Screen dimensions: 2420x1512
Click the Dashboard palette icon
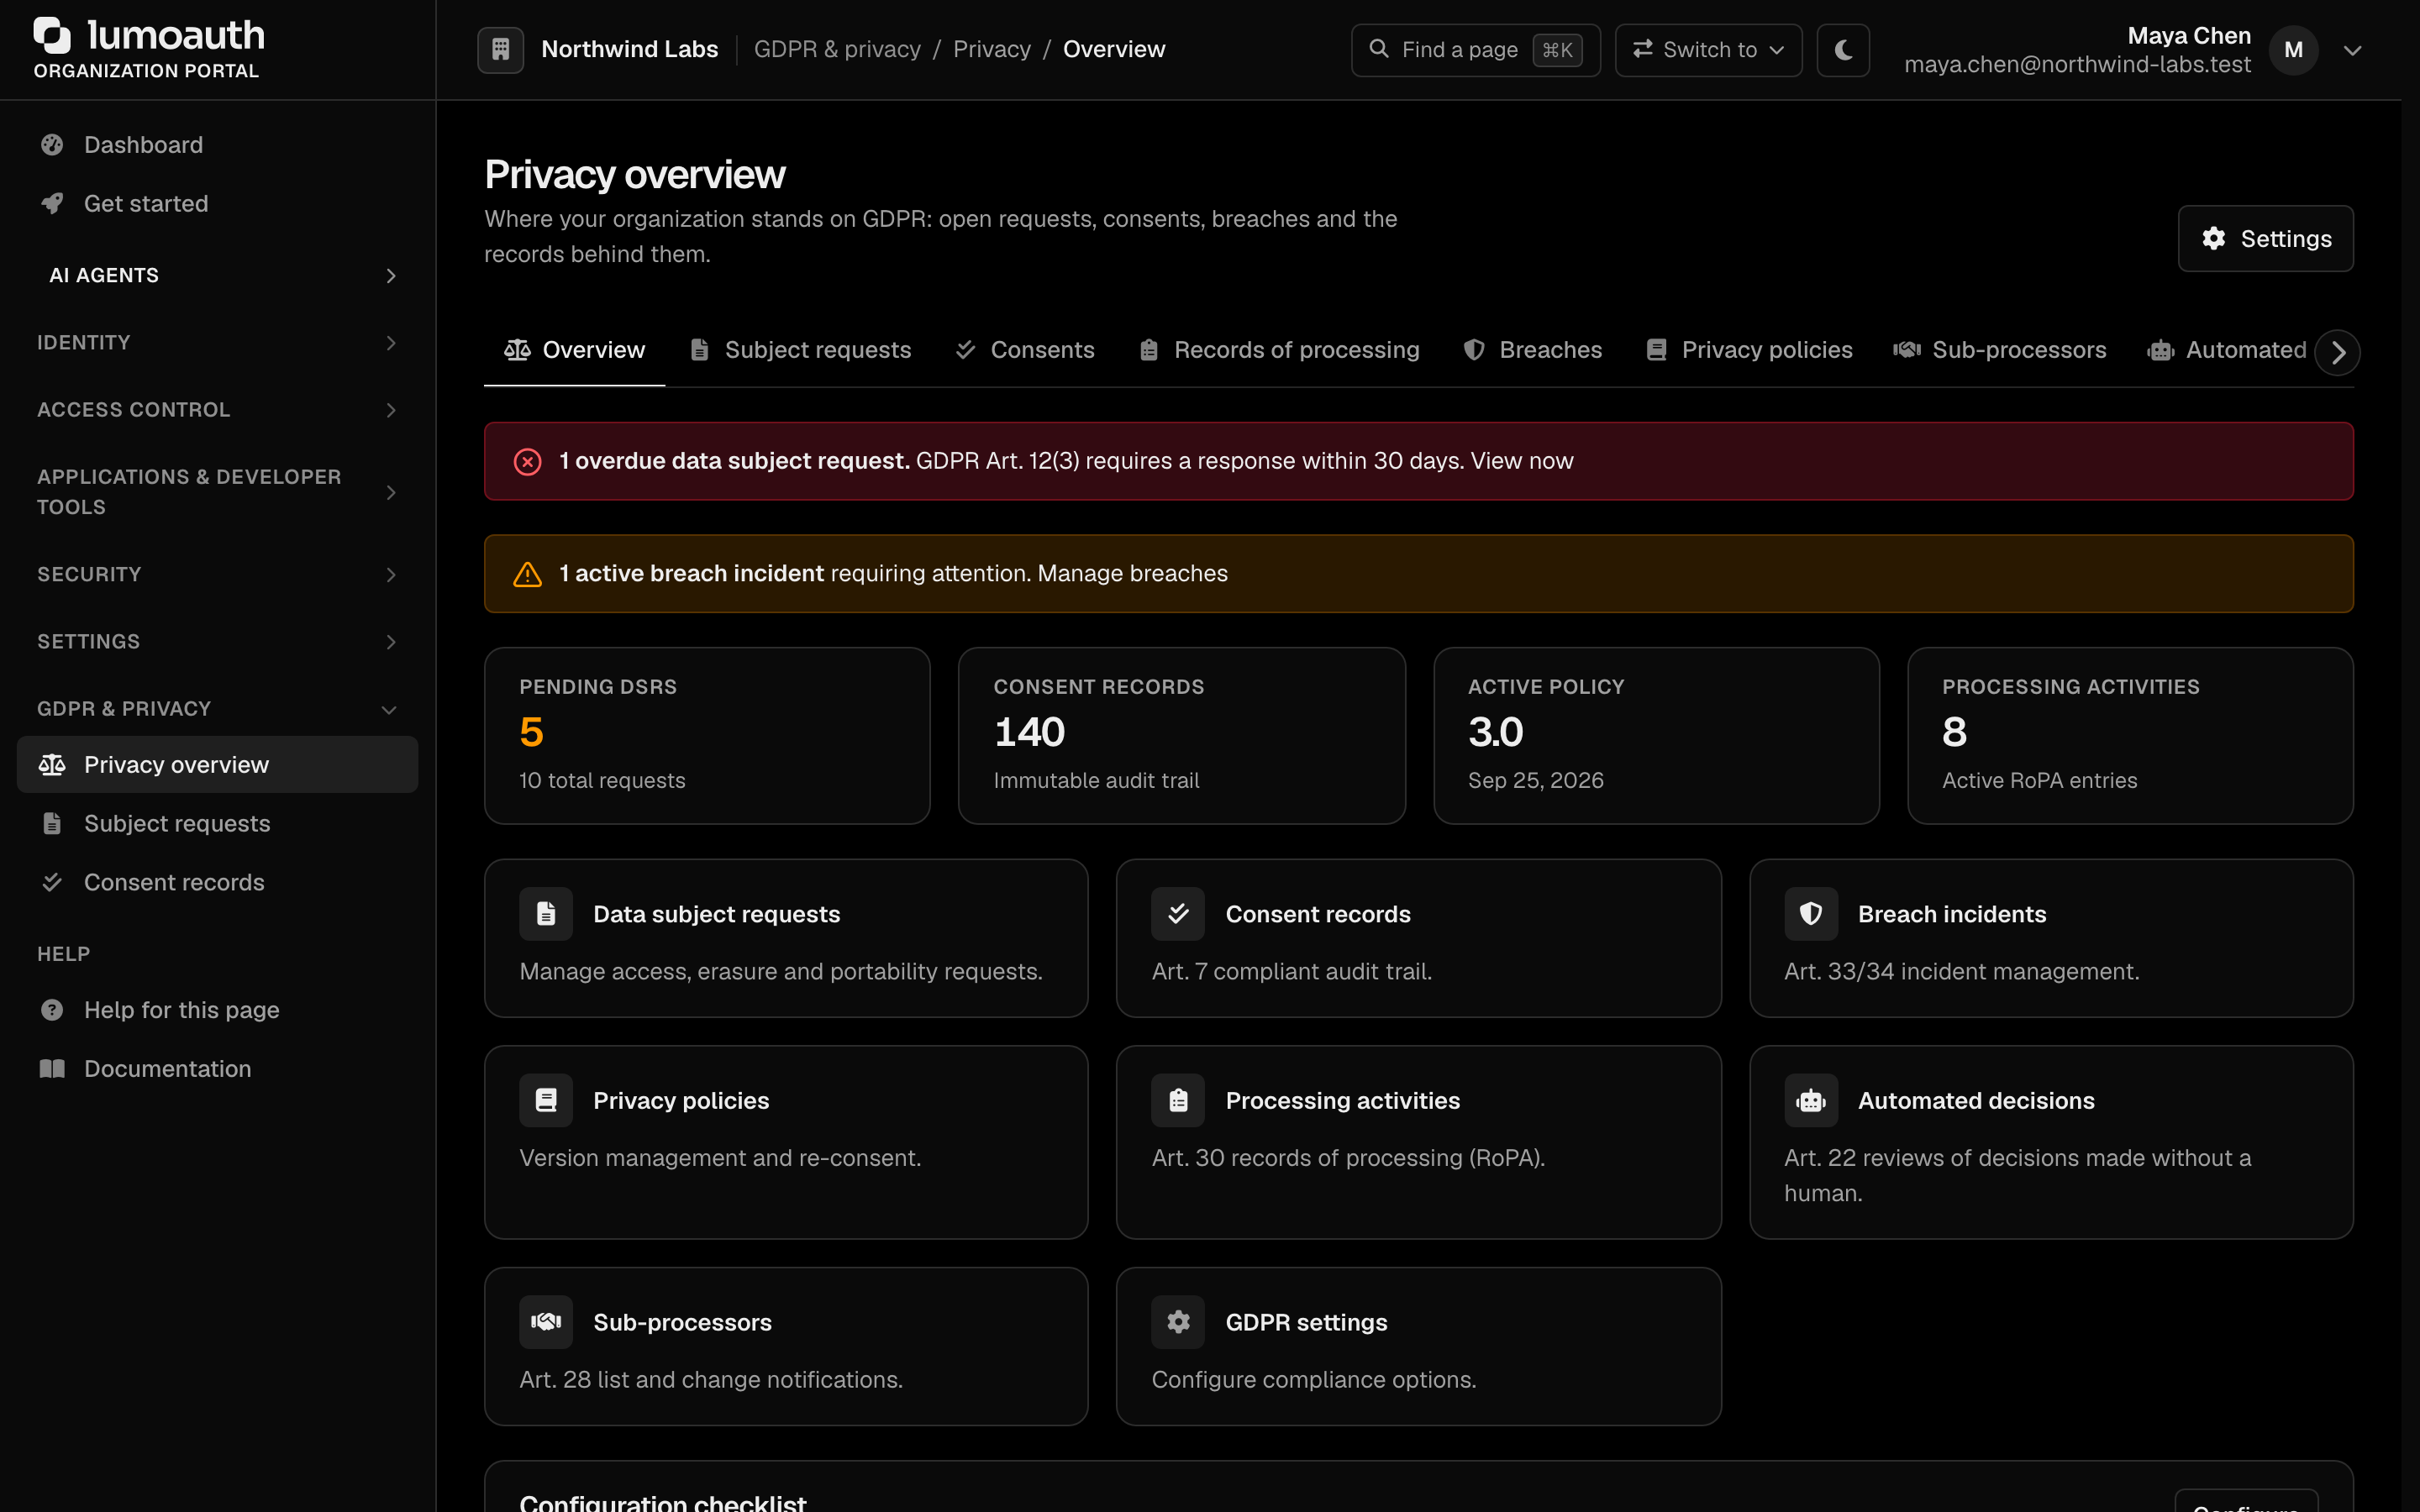coord(52,145)
